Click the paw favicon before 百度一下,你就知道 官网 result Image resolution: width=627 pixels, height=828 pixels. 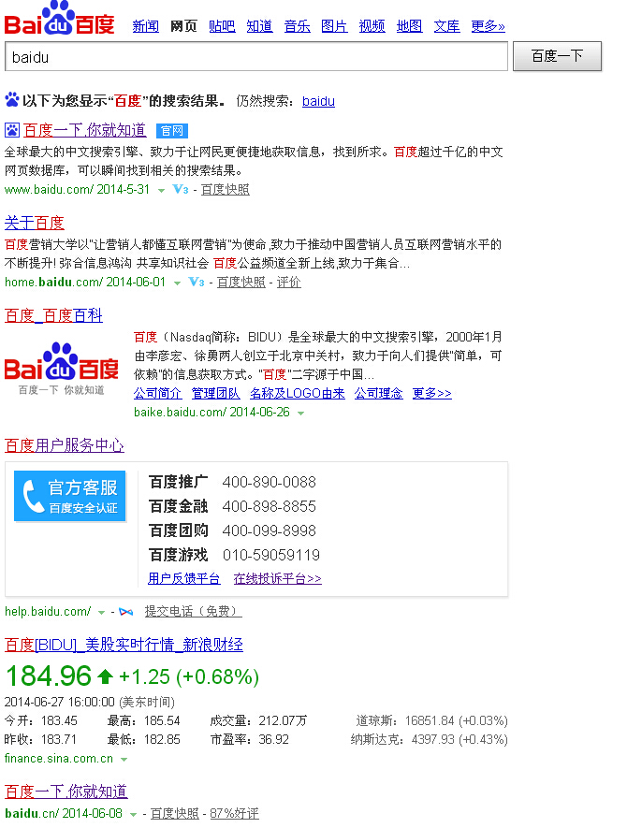(11, 130)
